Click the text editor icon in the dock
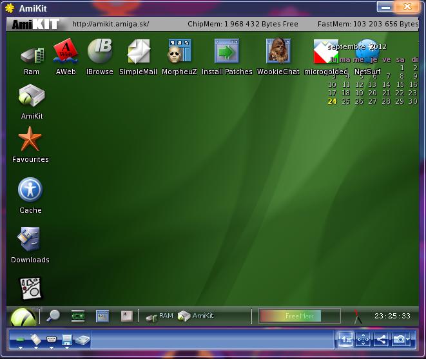This screenshot has height=359, width=426. [127, 316]
